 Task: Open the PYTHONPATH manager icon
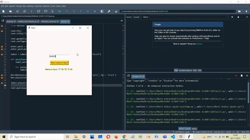click(116, 11)
